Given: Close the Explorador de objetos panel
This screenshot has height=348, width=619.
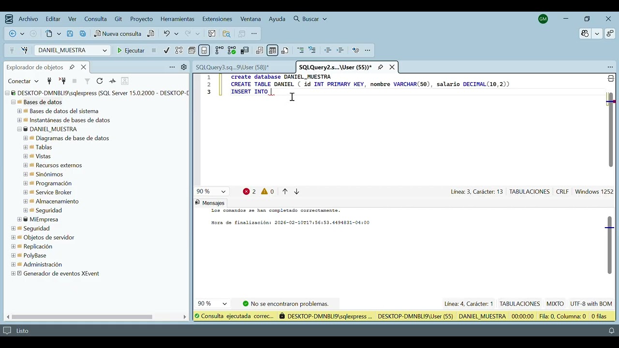Looking at the screenshot, I should coord(84,67).
